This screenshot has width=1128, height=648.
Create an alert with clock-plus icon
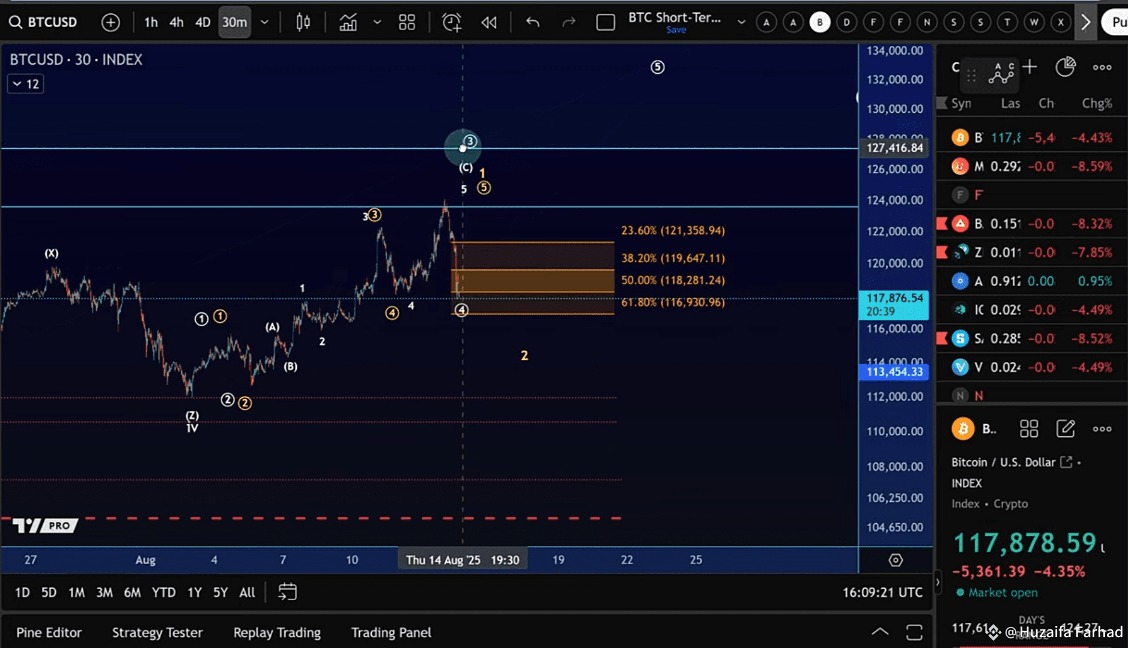452,23
